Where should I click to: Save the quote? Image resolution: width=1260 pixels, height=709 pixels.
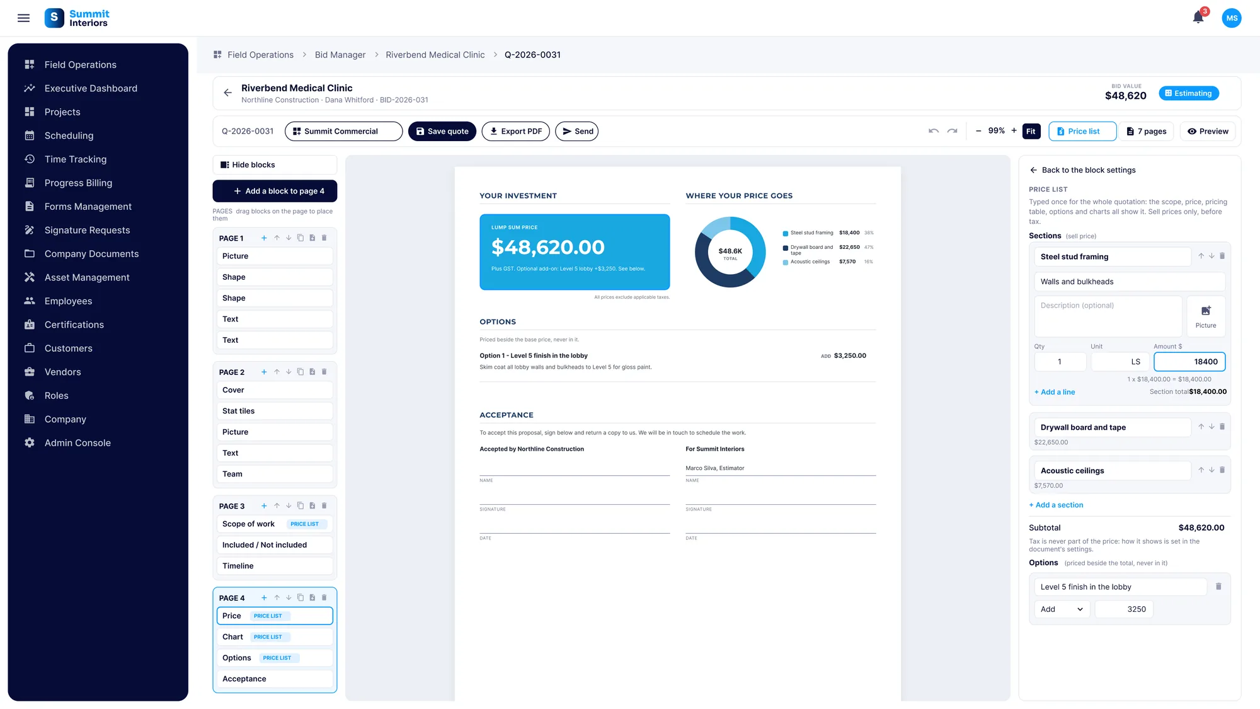(442, 131)
